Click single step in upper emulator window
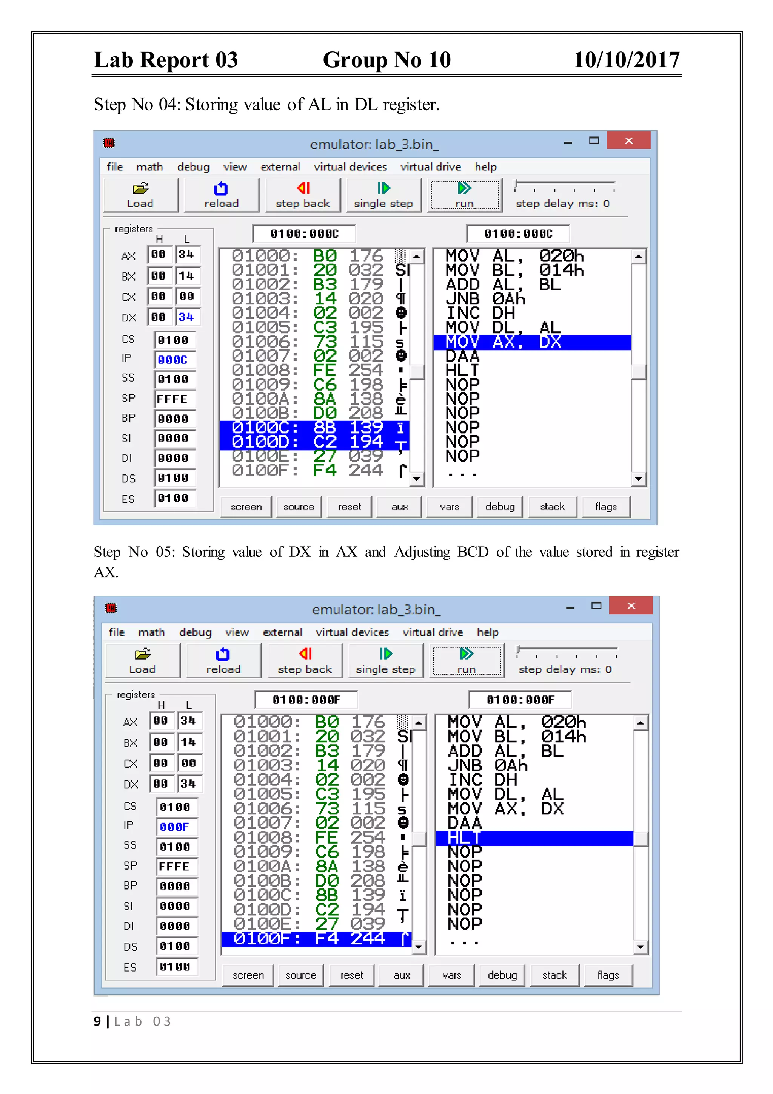 click(383, 195)
